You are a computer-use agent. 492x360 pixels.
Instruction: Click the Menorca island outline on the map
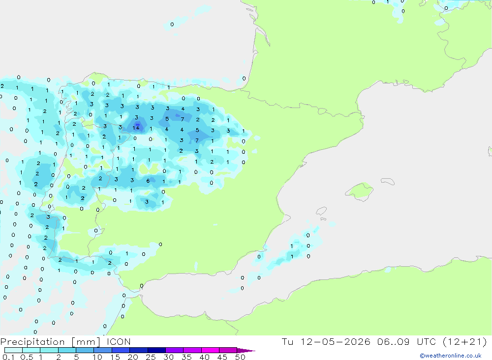[388, 181]
